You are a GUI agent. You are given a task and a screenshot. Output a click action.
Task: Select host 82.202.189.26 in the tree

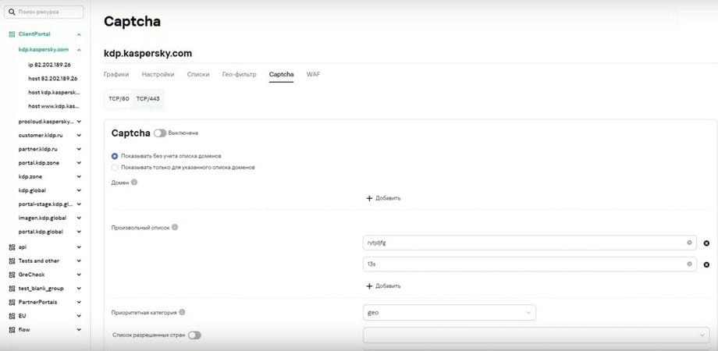pos(52,79)
